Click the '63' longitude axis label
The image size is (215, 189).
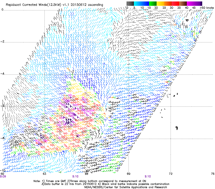point(44,174)
